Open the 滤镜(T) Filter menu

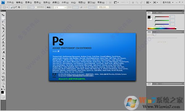[x=56, y=2]
